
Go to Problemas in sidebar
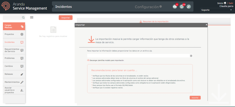coord(14,58)
